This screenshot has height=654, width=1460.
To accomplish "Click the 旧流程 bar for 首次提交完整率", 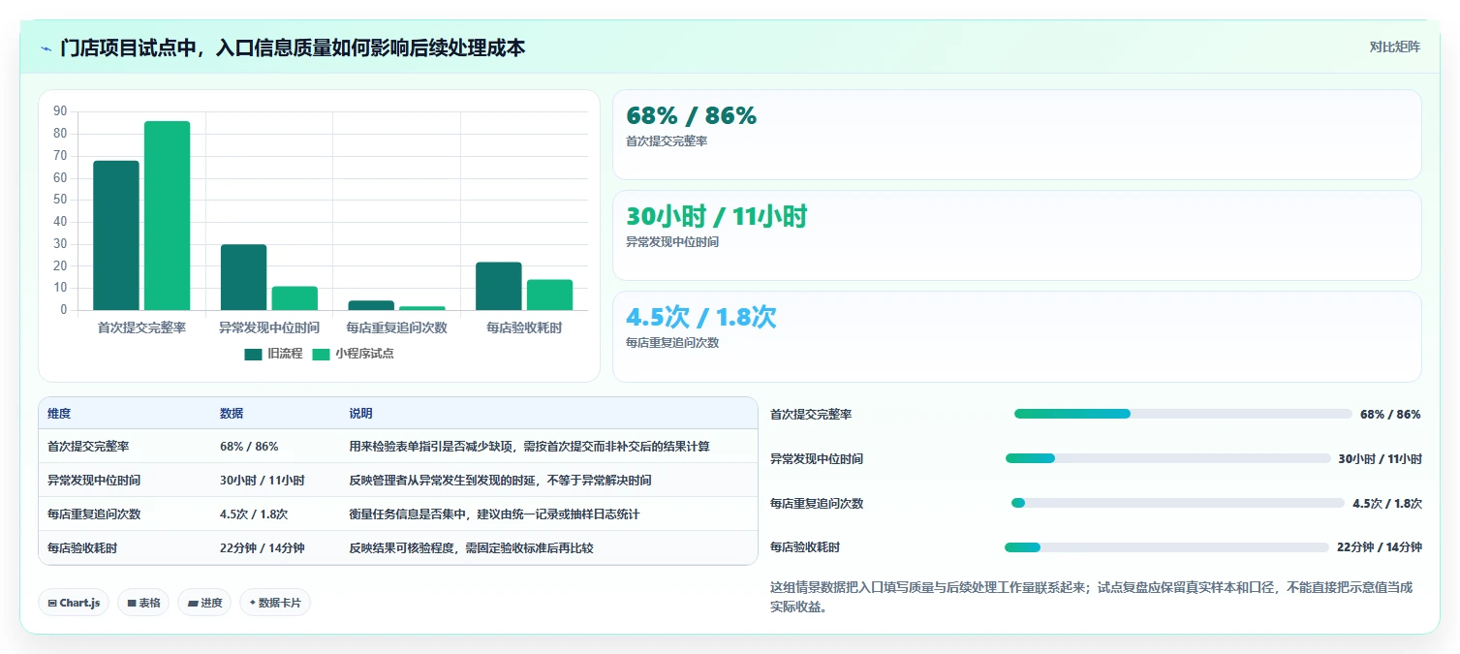I will coord(116,235).
